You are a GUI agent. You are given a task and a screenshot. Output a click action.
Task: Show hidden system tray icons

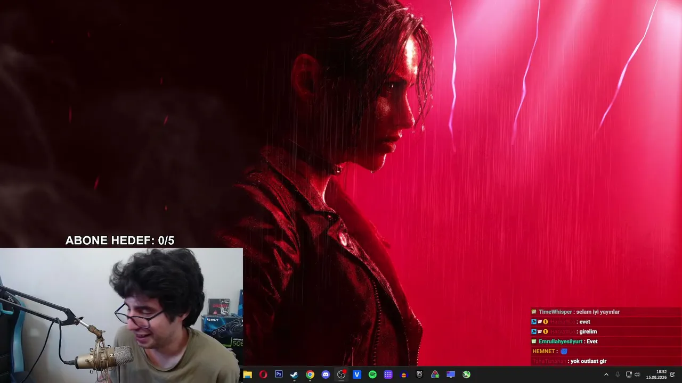(x=606, y=374)
